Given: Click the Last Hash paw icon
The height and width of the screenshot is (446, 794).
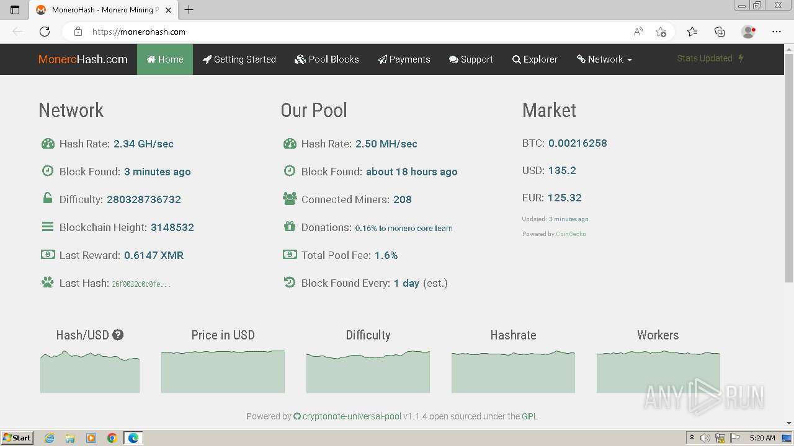Looking at the screenshot, I should click(48, 282).
